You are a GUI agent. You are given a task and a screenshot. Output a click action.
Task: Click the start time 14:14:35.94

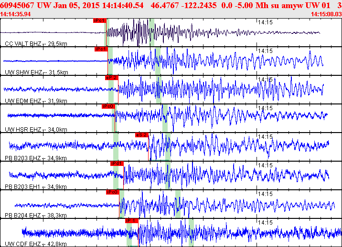click(15, 14)
